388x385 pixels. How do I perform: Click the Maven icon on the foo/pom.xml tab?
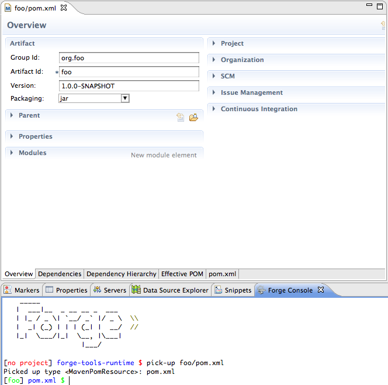coord(8,8)
